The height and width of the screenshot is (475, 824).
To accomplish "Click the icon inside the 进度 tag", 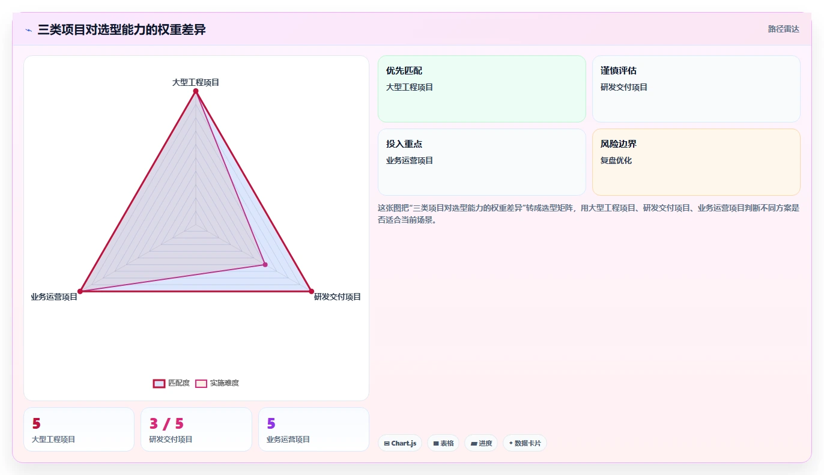I will [x=473, y=444].
